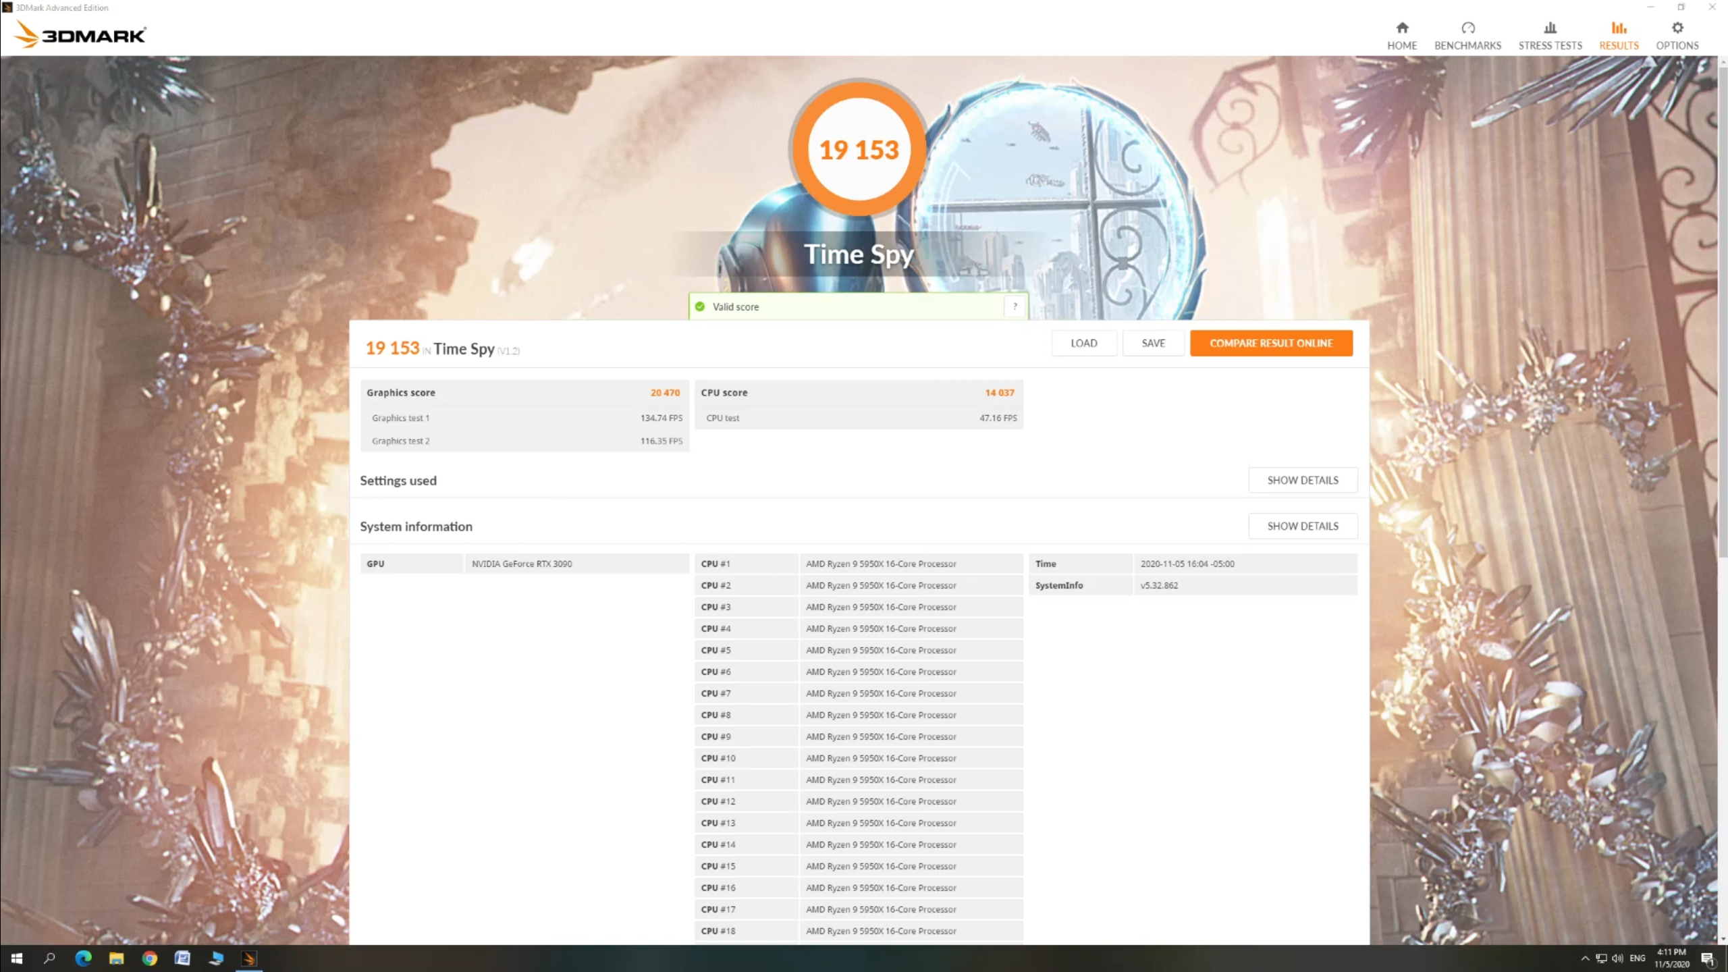Open the Windows Start menu
Screen dimensions: 1728x972
17,959
